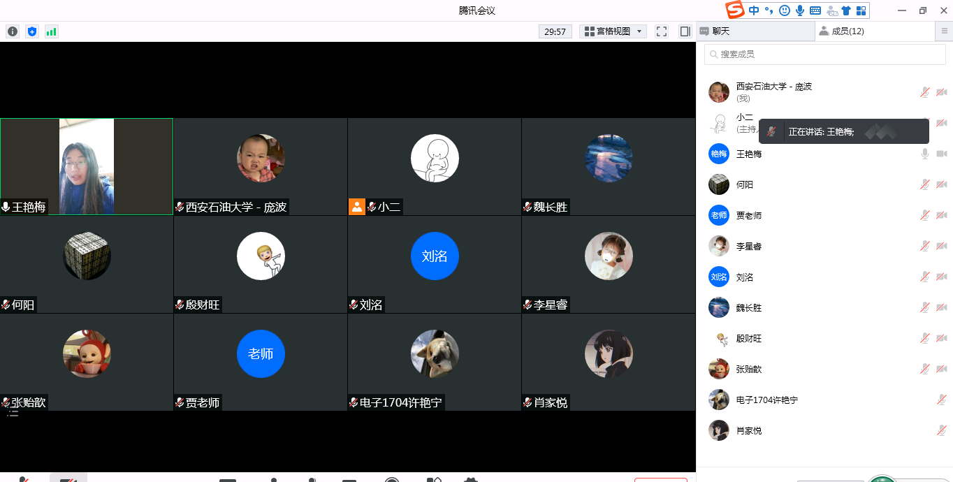
Task: Select 李星睿 in the member list
Action: click(x=748, y=246)
